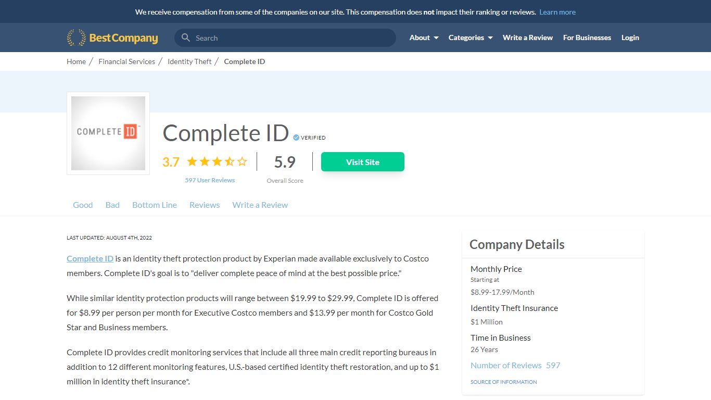The width and height of the screenshot is (711, 400).
Task: Click the Overall Score caption
Action: [x=285, y=181]
